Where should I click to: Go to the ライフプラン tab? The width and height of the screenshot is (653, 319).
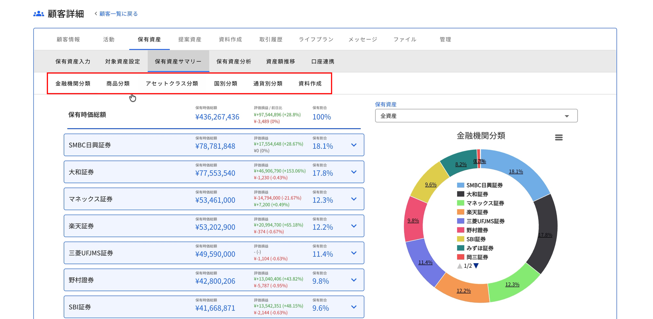click(316, 39)
